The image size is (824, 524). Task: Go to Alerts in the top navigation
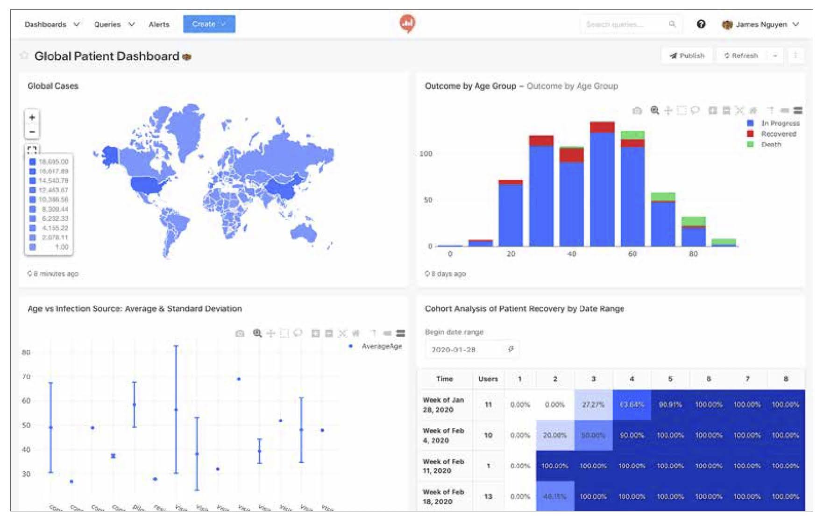tap(159, 24)
